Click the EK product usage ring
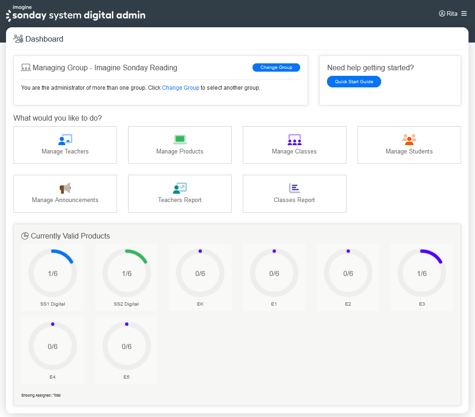This screenshot has height=417, width=475. pos(200,273)
